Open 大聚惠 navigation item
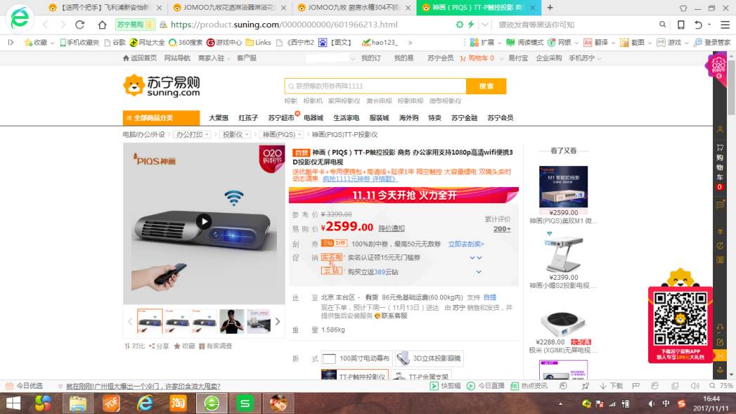 (218, 118)
